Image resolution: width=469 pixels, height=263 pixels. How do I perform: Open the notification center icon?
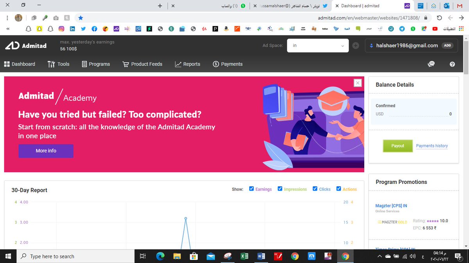(458, 256)
